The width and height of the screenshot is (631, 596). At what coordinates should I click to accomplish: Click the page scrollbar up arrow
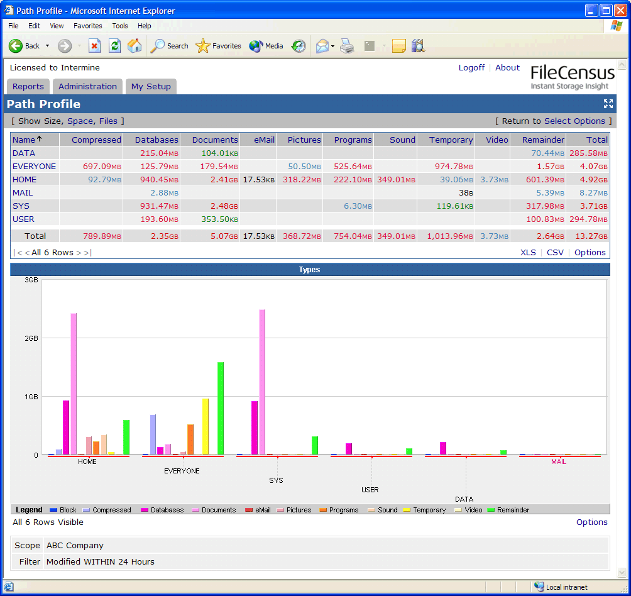pyautogui.click(x=622, y=64)
